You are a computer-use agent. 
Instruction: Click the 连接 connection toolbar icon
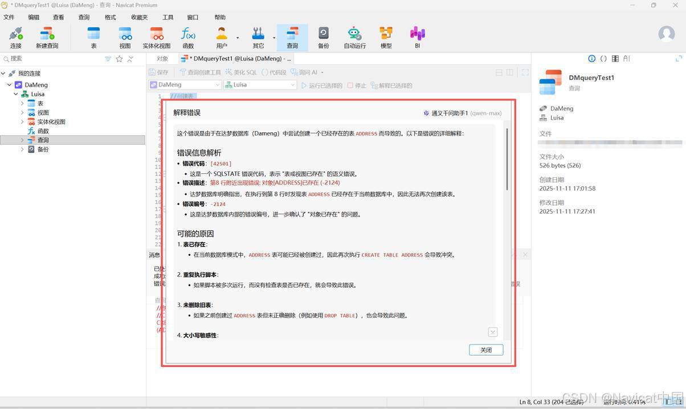coord(15,38)
